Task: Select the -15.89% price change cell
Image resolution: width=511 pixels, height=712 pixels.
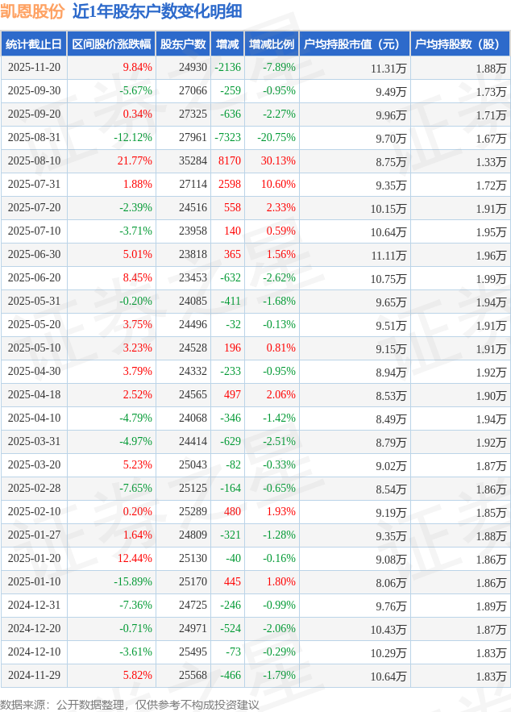Action: tap(132, 582)
